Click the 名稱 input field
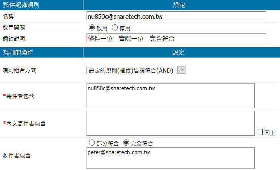 click(x=176, y=16)
